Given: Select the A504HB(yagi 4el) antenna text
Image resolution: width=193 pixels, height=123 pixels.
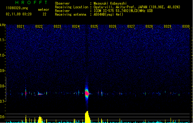Looking at the screenshot, I should click(x=108, y=14).
